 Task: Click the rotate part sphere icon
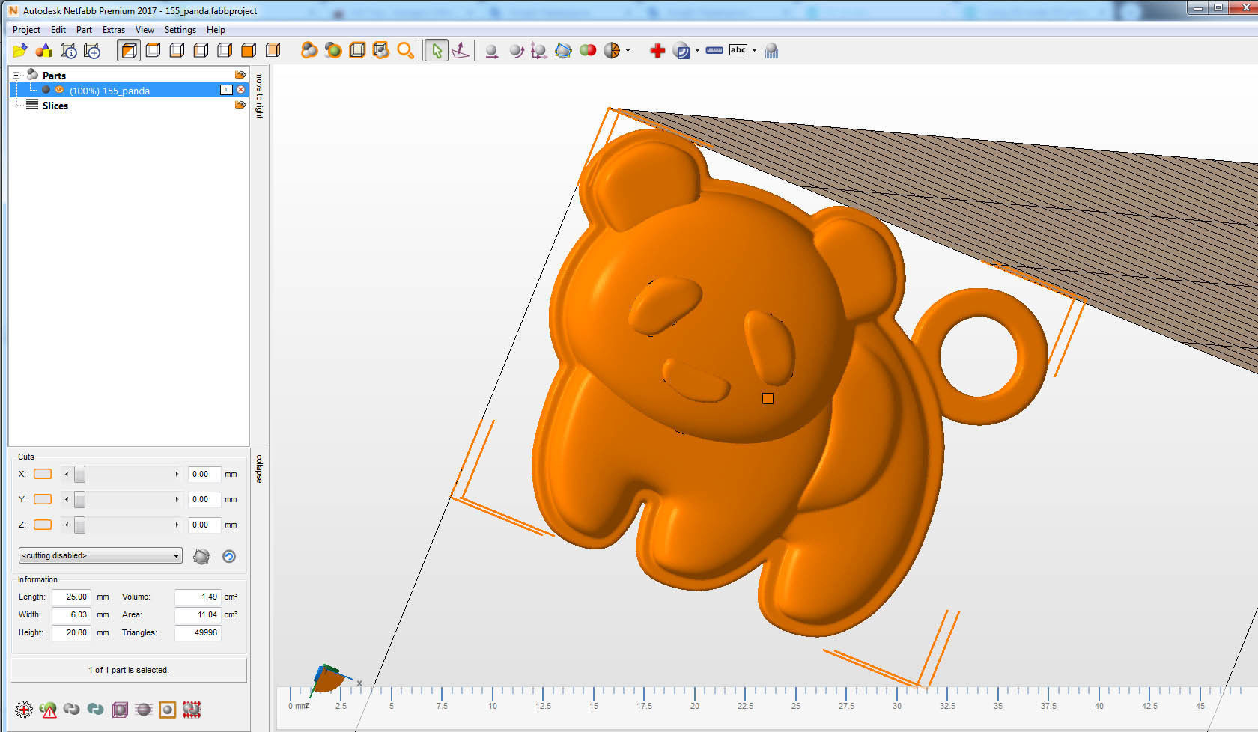pos(516,50)
